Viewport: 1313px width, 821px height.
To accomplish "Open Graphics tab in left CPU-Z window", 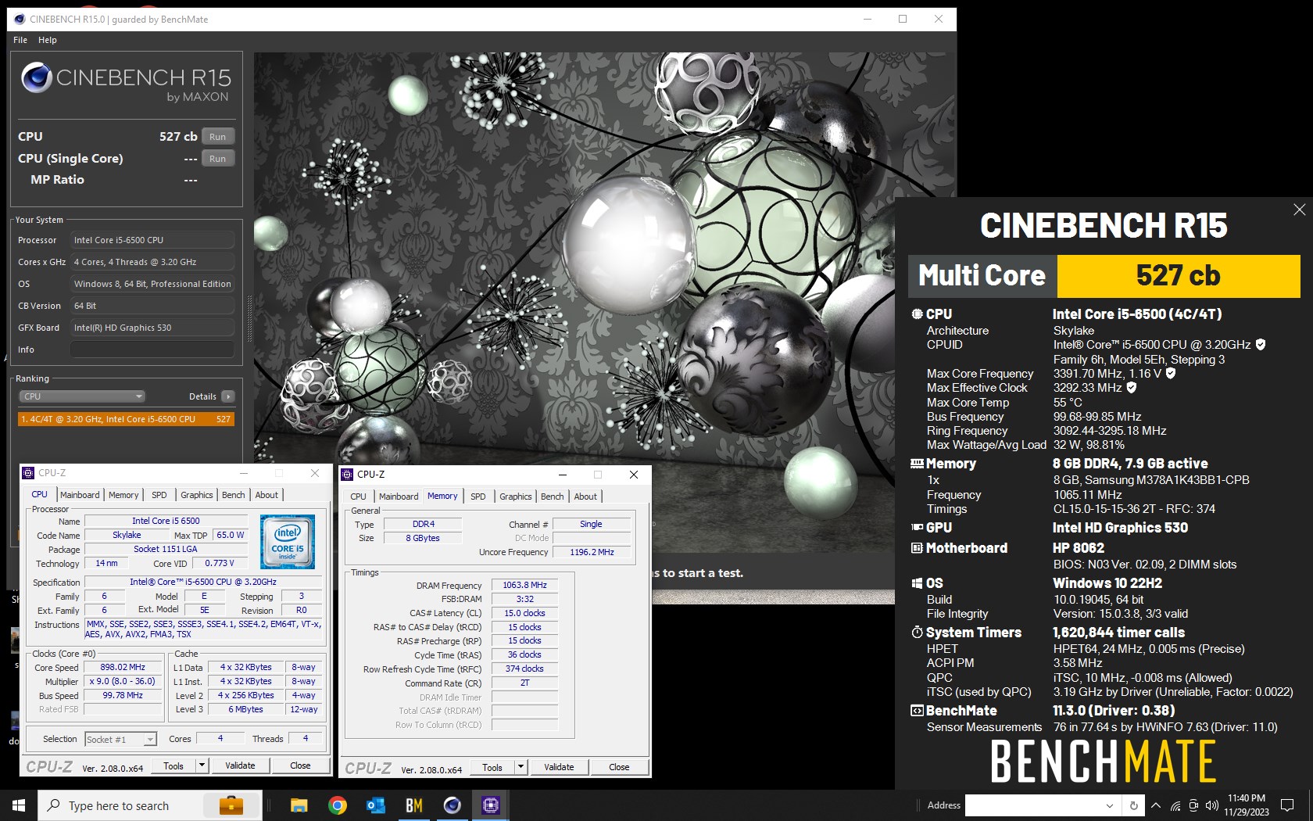I will tap(197, 495).
